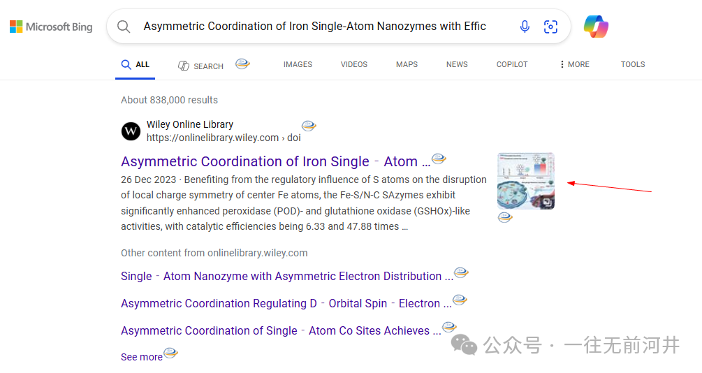Start voice search with microphone icon
This screenshot has width=702, height=373.
(x=525, y=27)
